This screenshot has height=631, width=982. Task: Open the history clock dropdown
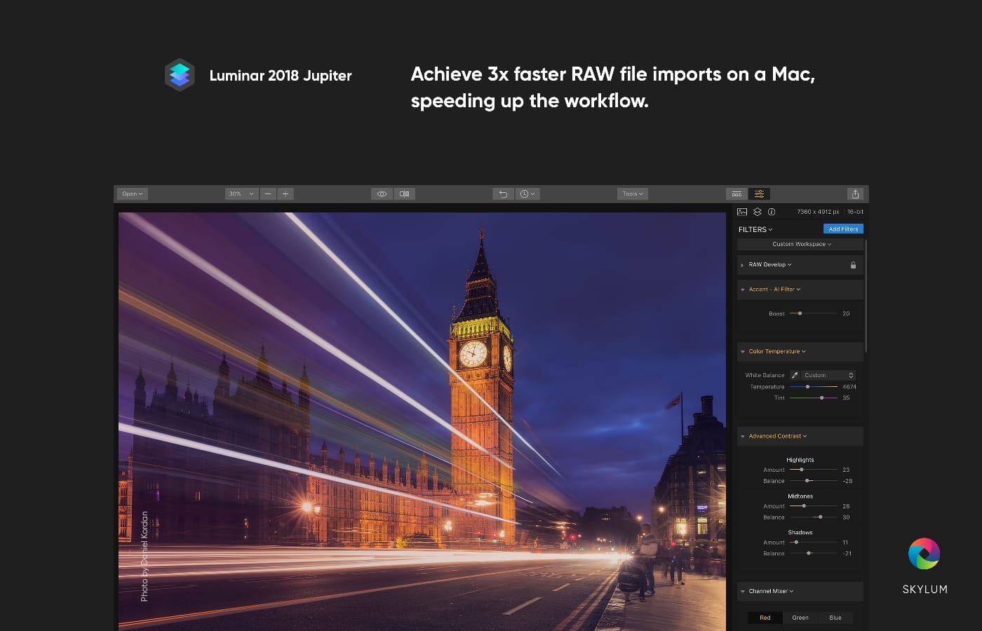[527, 194]
